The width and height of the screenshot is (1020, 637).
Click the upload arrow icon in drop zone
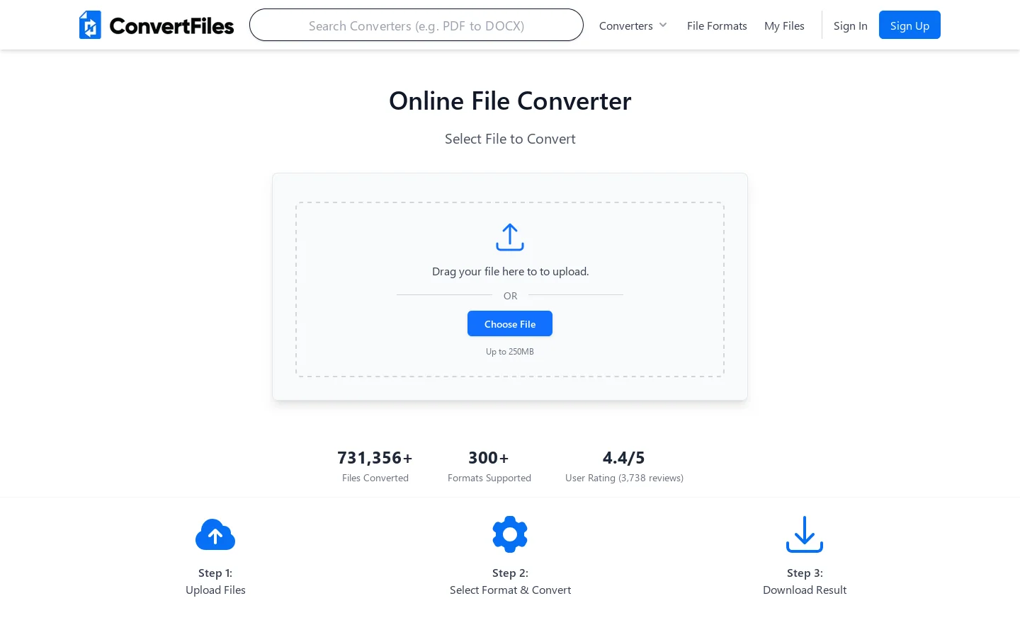(510, 237)
